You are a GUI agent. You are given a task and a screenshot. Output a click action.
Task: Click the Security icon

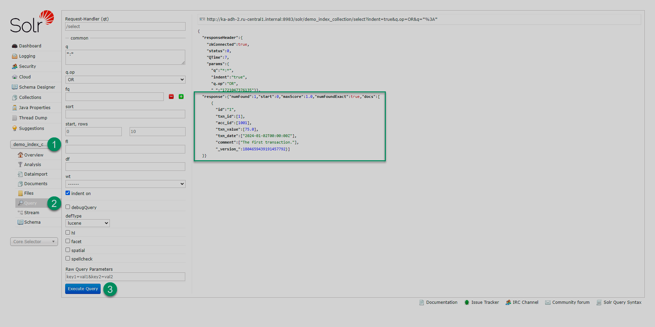(15, 66)
